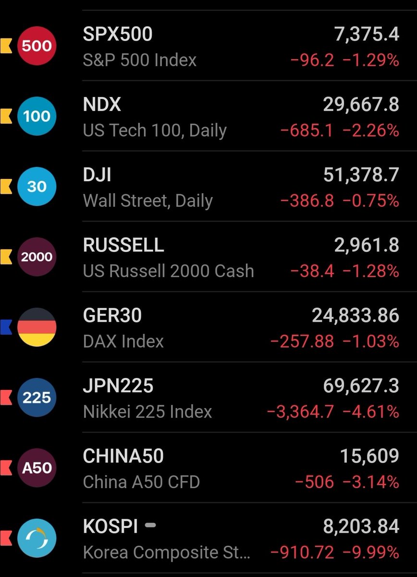Open the DAX Index price 24,833.86
The image size is (417, 577).
(356, 315)
